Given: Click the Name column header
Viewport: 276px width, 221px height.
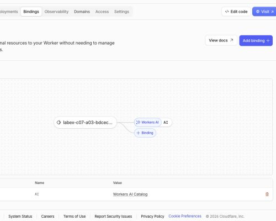Looking at the screenshot, I should click(x=39, y=183).
